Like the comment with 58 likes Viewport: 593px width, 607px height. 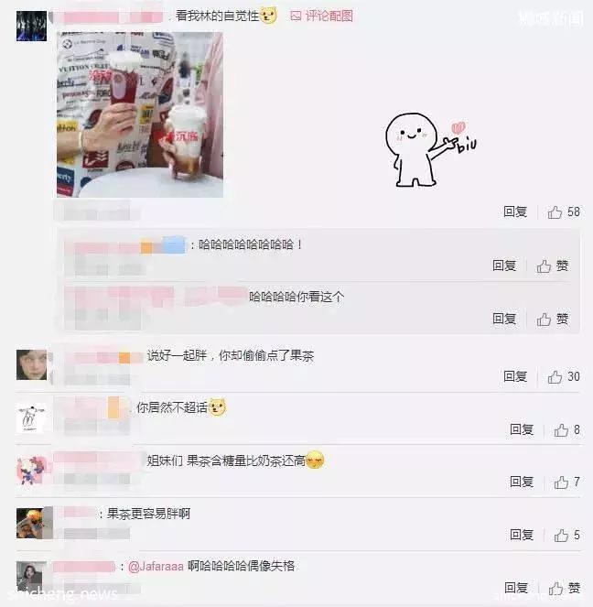pos(564,212)
